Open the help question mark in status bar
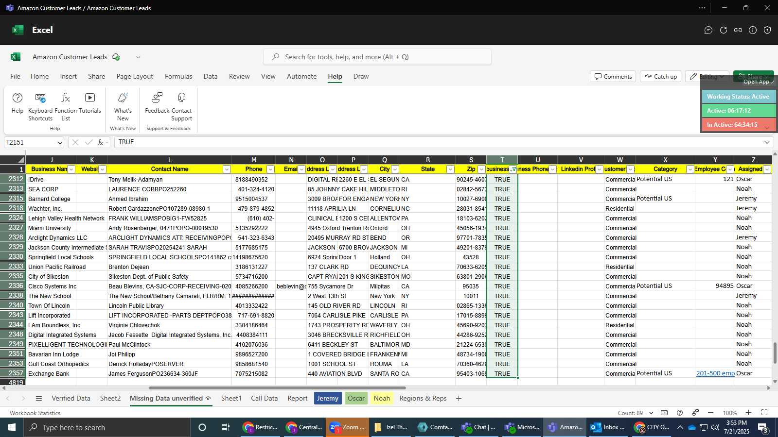 680,413
